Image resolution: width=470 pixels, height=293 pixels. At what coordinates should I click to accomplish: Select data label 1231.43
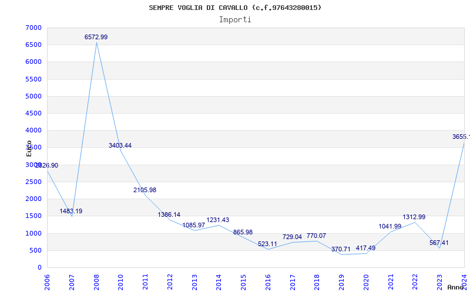(217, 220)
